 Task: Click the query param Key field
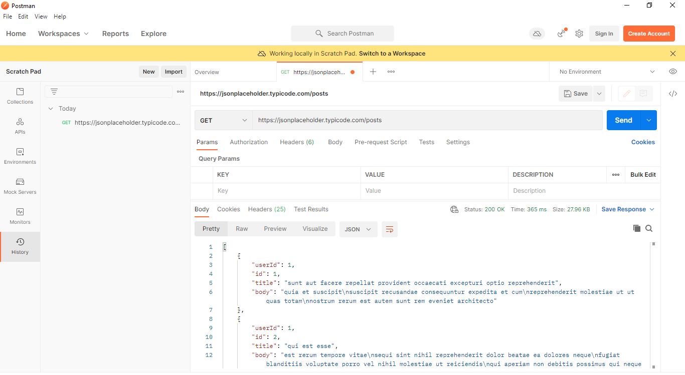tap(286, 191)
